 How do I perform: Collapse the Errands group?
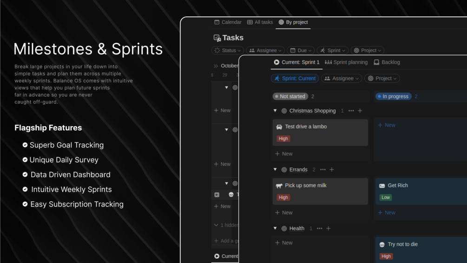point(275,169)
